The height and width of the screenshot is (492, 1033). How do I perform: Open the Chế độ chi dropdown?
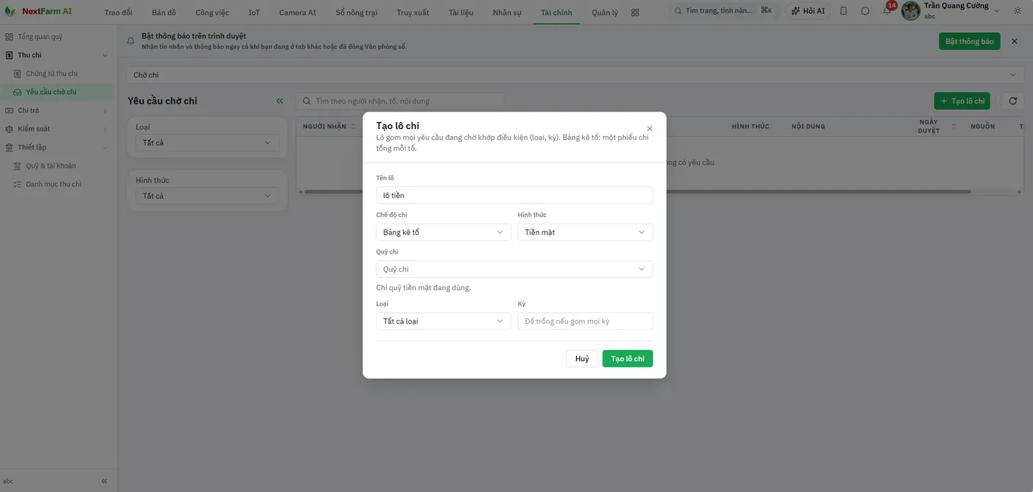[444, 232]
